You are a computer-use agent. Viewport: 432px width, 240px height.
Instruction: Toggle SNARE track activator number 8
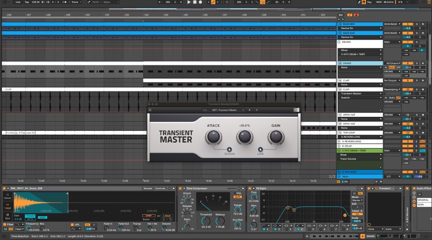407,63
